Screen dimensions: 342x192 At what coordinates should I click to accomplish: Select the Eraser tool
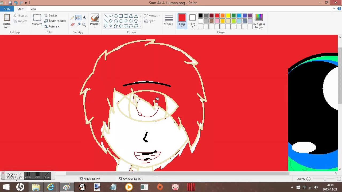pos(72,25)
